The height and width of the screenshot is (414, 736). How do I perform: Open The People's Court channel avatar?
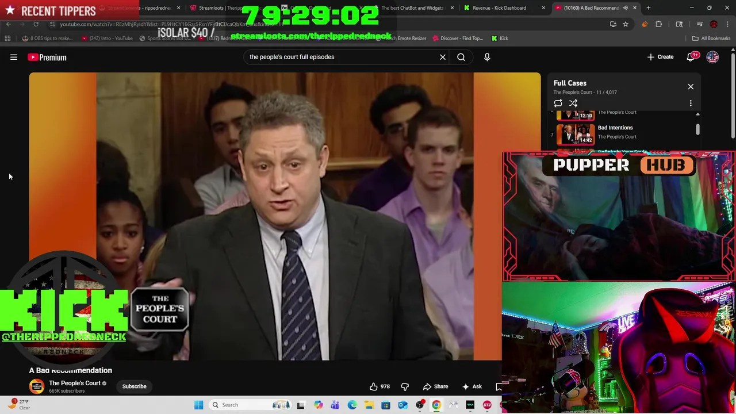click(x=37, y=386)
